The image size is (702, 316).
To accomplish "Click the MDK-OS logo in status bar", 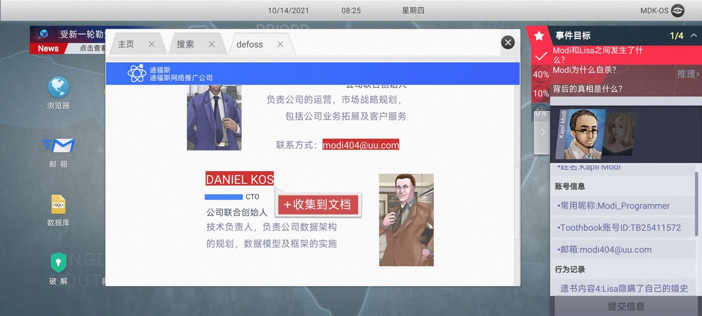I will point(676,10).
